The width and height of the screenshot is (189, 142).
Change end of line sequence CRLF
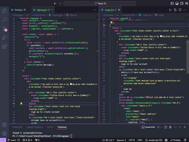tap(140, 140)
